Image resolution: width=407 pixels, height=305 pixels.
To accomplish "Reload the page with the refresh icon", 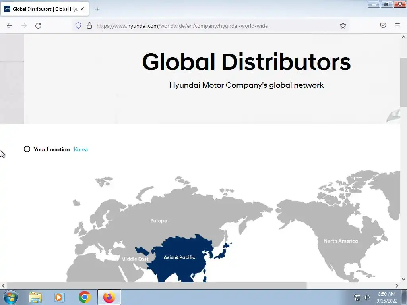I will [x=38, y=26].
